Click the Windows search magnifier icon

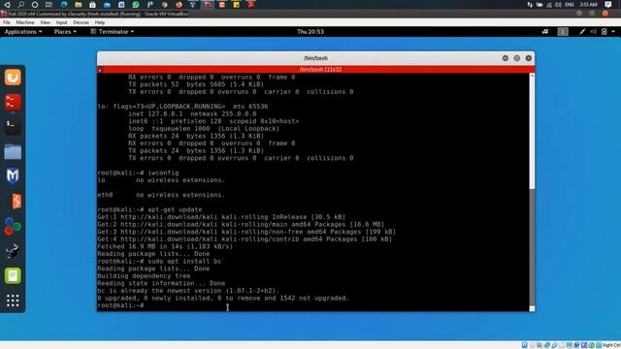20,4
